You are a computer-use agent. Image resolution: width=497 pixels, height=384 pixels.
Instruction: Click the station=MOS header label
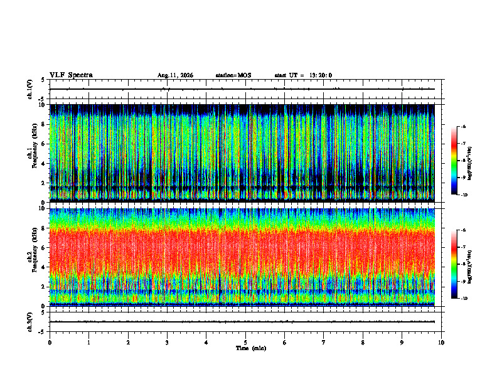pos(233,75)
